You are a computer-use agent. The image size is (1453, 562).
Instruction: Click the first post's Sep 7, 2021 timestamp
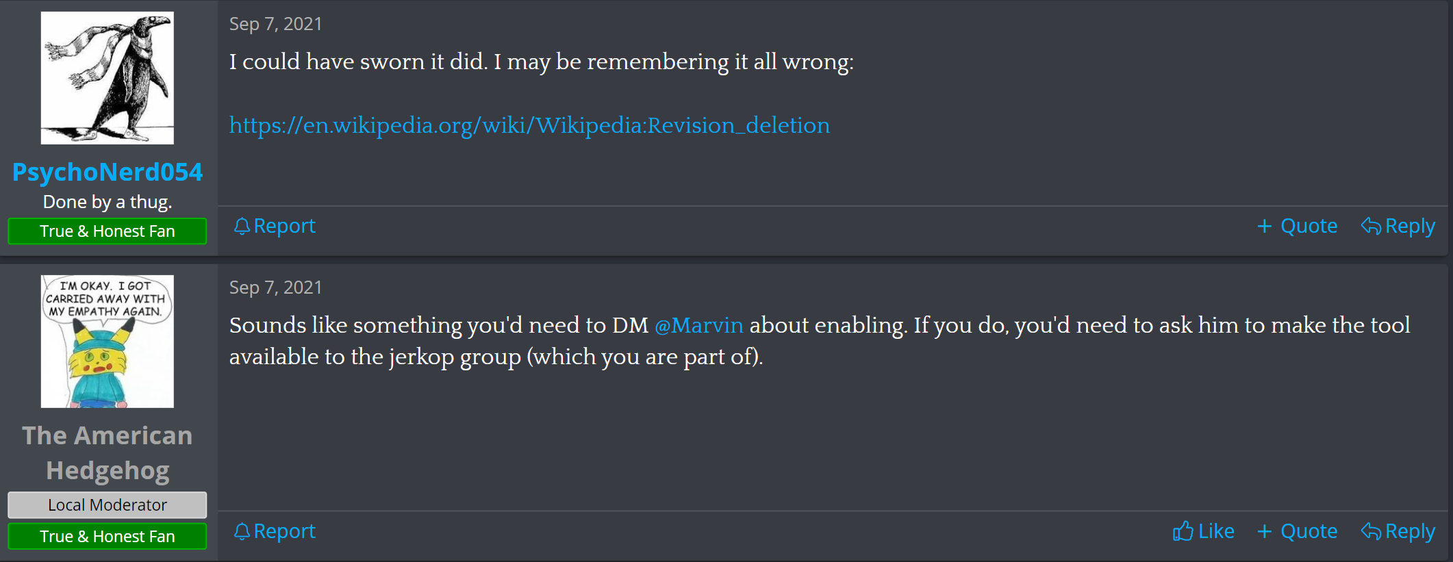coord(275,24)
